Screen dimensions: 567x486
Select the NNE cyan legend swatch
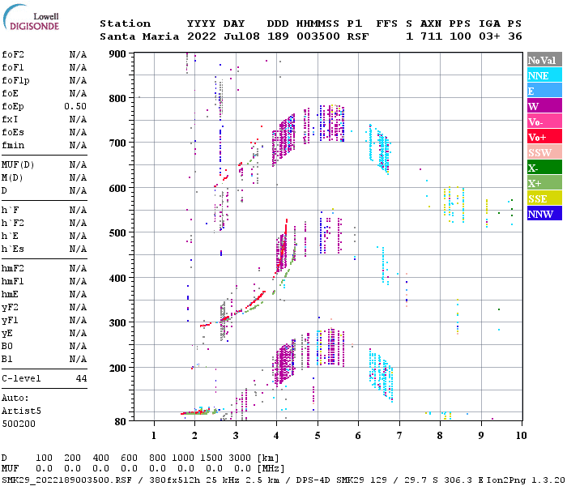pyautogui.click(x=544, y=75)
